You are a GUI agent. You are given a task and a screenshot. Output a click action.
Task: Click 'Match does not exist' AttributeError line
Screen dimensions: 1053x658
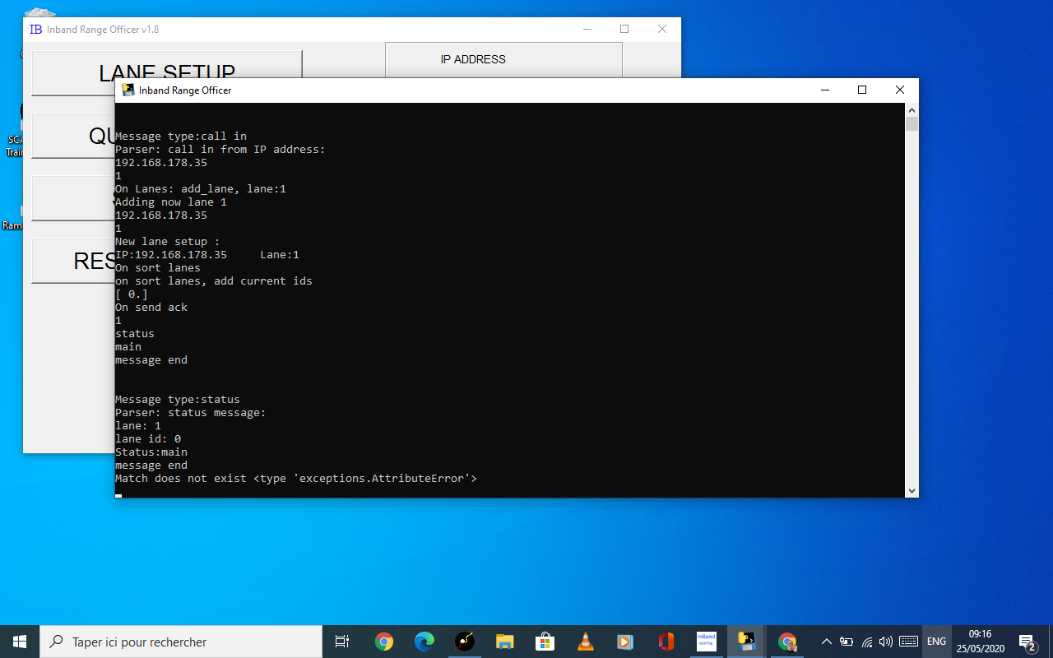(296, 479)
